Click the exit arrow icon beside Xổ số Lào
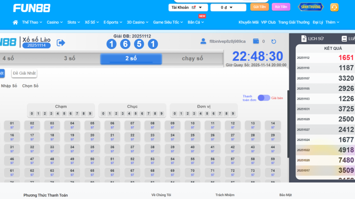Viewport: 355px width, 199px height. click(61, 42)
